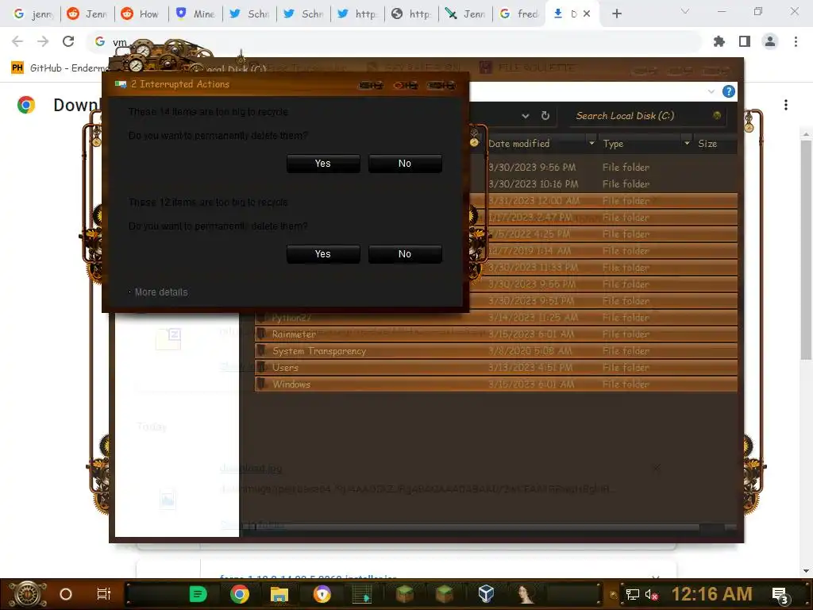Click the 12:16 AM taskbar clock
This screenshot has height=610, width=813.
tap(711, 594)
